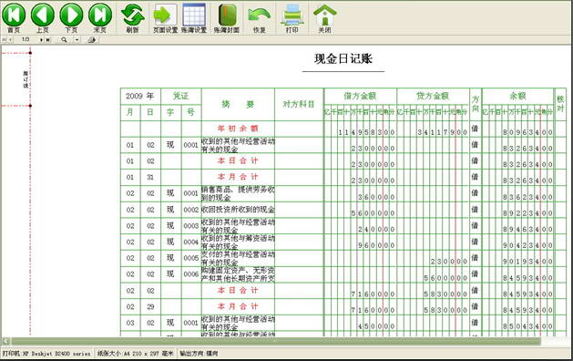573x361 pixels.
Task: Click the 2009 年 header cell
Action: (x=140, y=96)
